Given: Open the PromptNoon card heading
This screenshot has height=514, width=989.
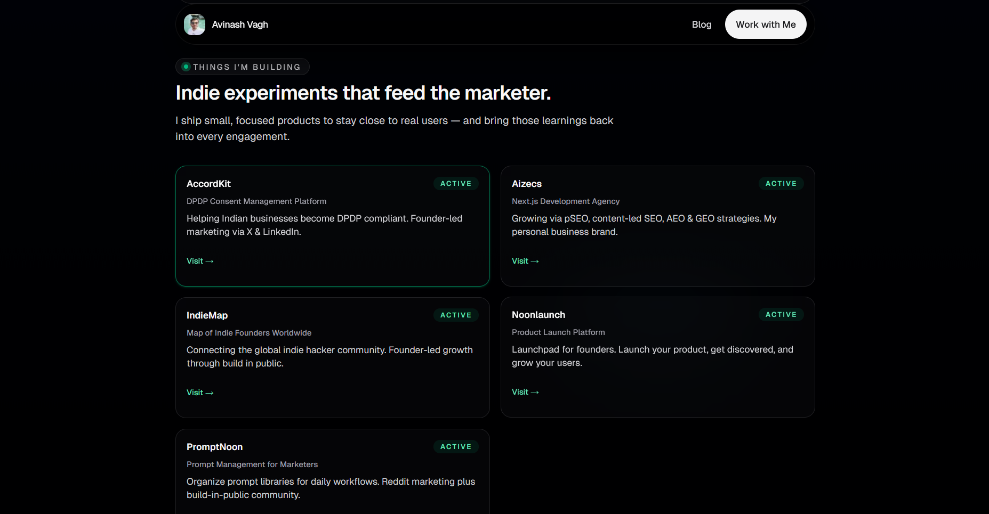Looking at the screenshot, I should pos(214,447).
